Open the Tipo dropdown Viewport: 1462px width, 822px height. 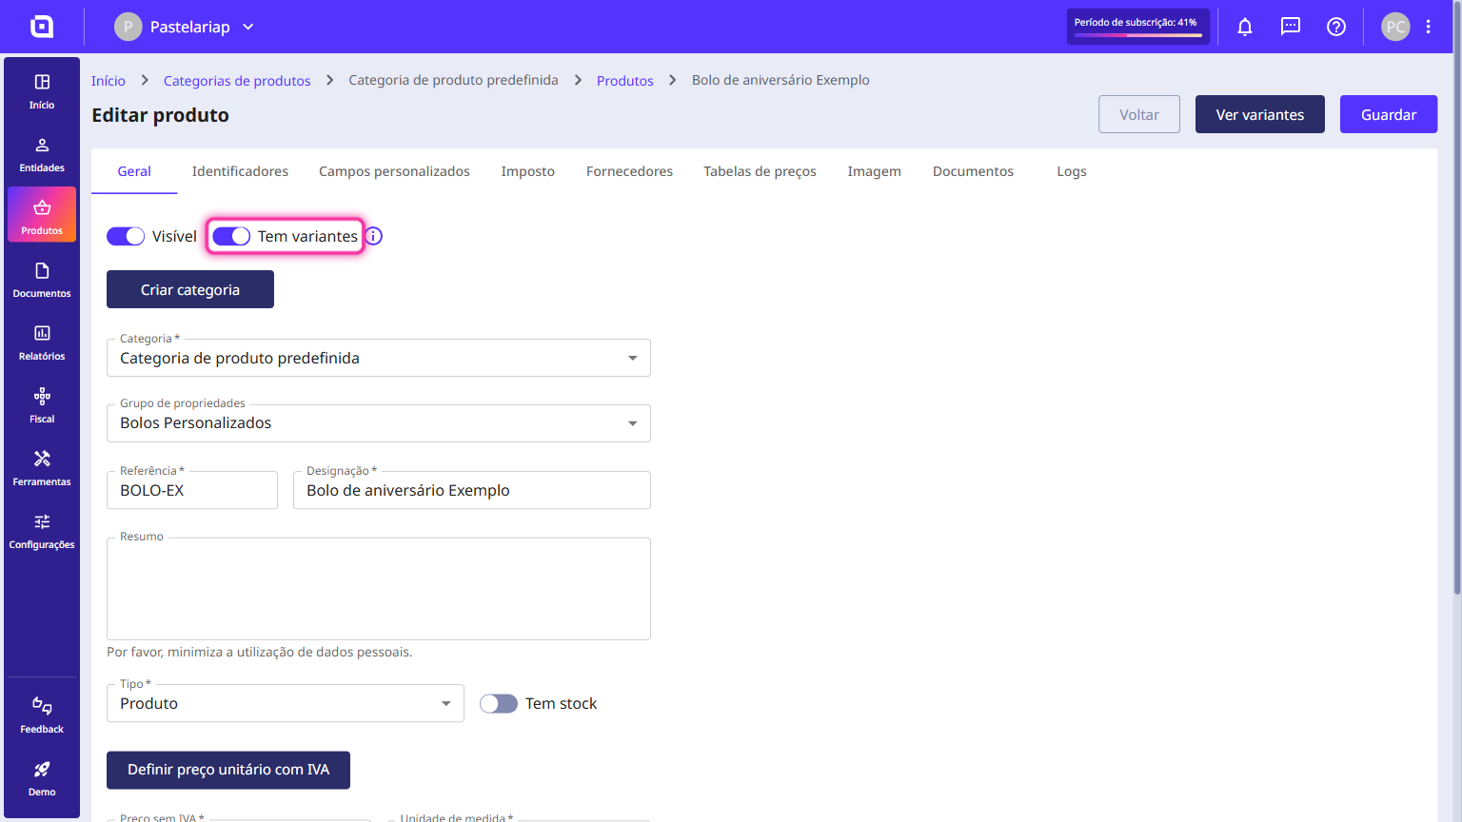click(286, 703)
